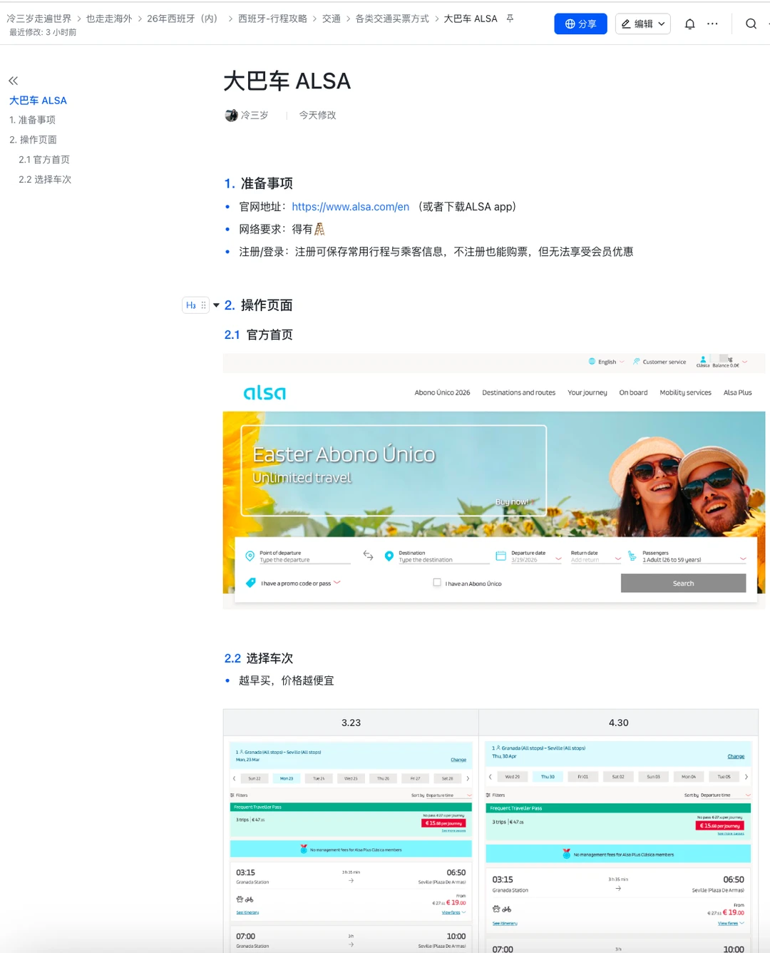Jump to outline title 大巴车 ALSA
The height and width of the screenshot is (953, 770).
point(38,101)
